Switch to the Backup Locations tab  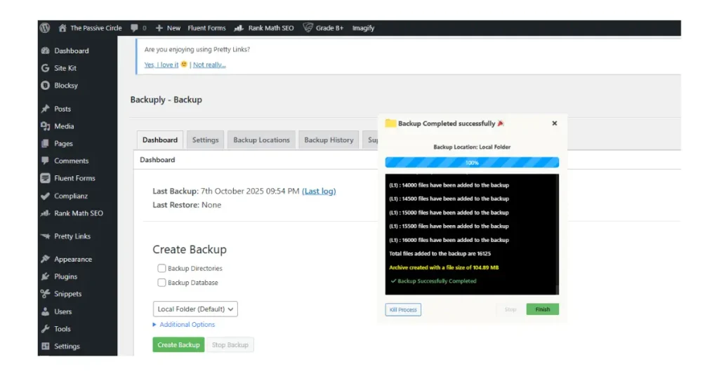click(x=261, y=140)
